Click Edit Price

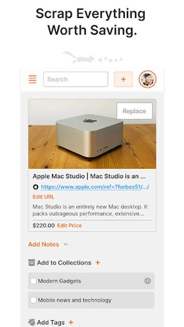(x=69, y=225)
